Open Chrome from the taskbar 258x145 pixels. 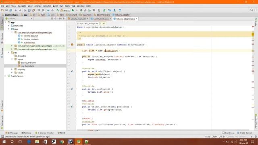point(62,141)
